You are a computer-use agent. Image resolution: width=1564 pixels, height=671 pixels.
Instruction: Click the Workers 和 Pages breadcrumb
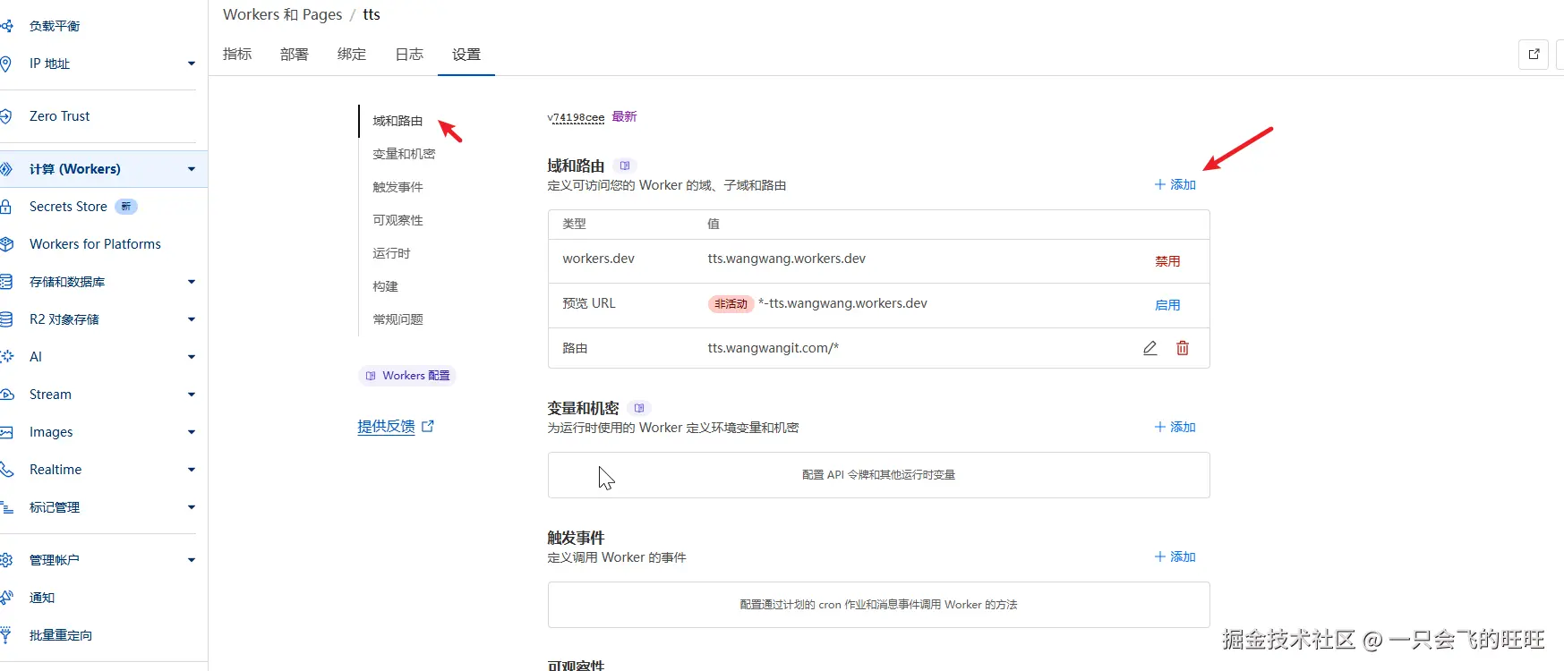click(x=282, y=14)
